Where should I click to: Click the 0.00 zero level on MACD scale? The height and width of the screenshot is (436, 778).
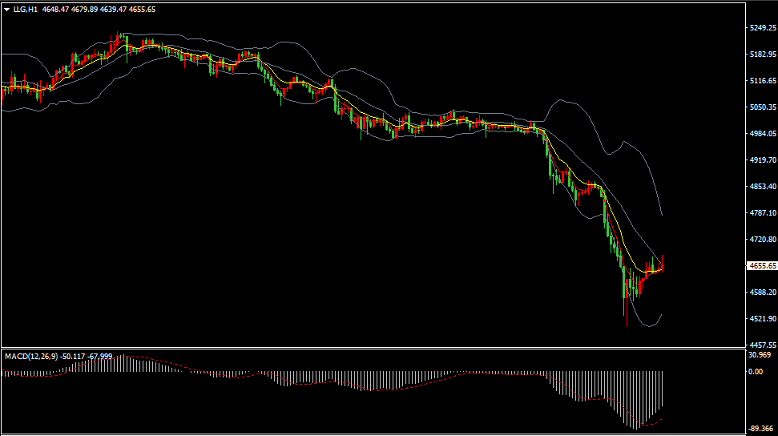[x=755, y=372]
